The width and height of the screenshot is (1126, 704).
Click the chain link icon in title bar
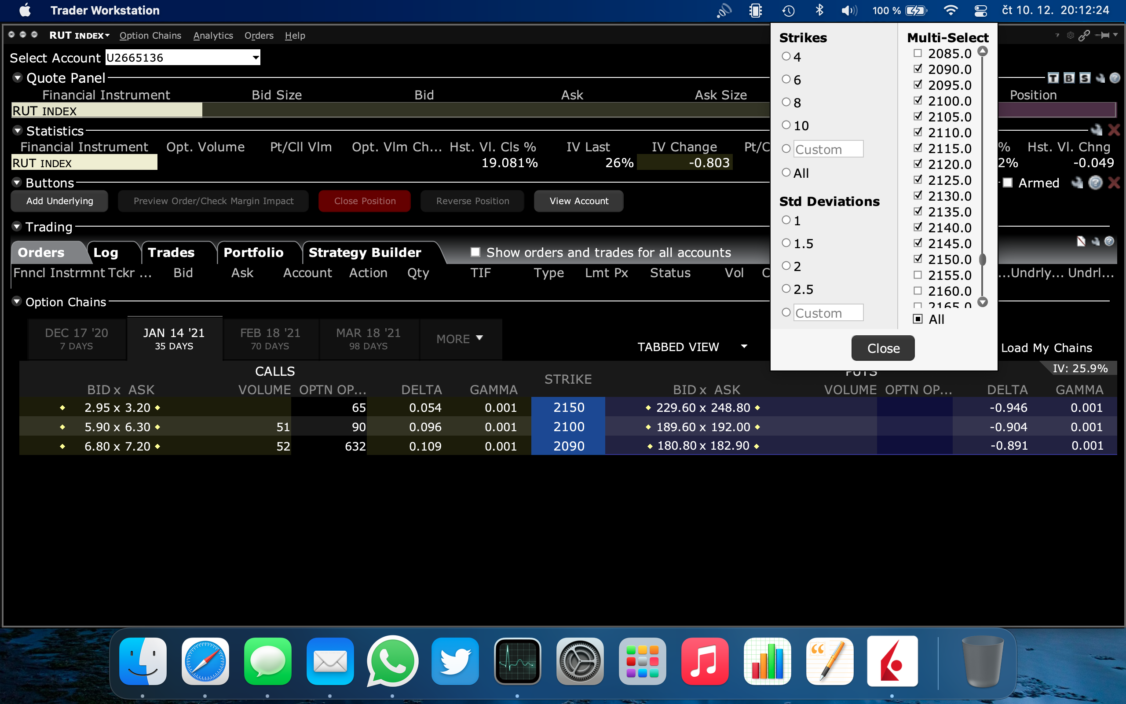(x=1084, y=35)
